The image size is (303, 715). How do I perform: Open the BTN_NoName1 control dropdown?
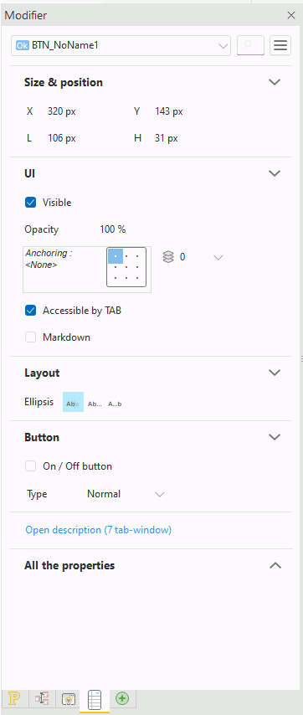coord(121,45)
